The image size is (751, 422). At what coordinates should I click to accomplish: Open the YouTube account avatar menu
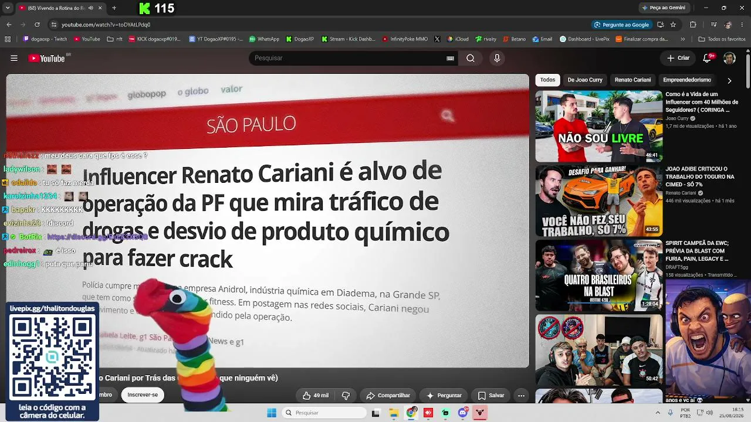point(729,58)
